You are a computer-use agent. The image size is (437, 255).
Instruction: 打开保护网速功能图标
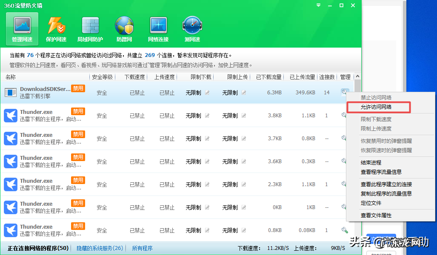coord(56,25)
